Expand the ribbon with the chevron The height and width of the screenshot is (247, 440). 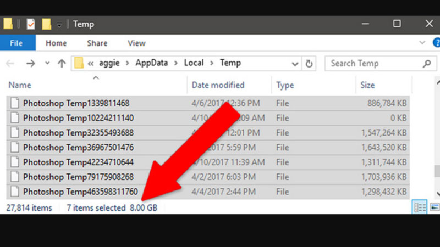tap(422, 43)
